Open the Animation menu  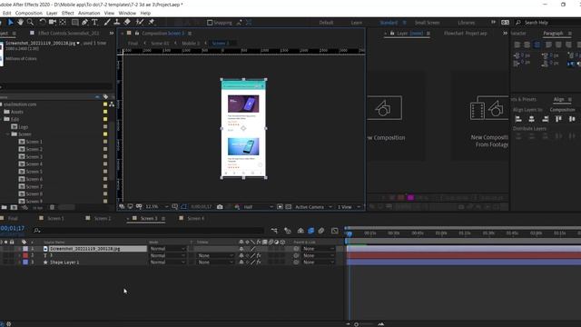point(89,13)
